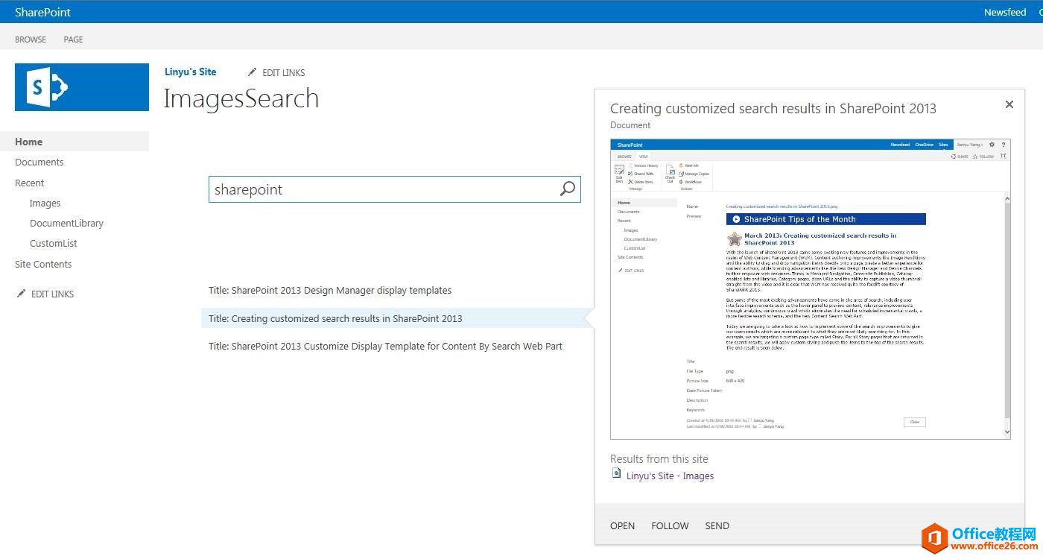Screen dimensions: 1043x559
Task: Click the document preview thumbnail image
Action: point(810,288)
